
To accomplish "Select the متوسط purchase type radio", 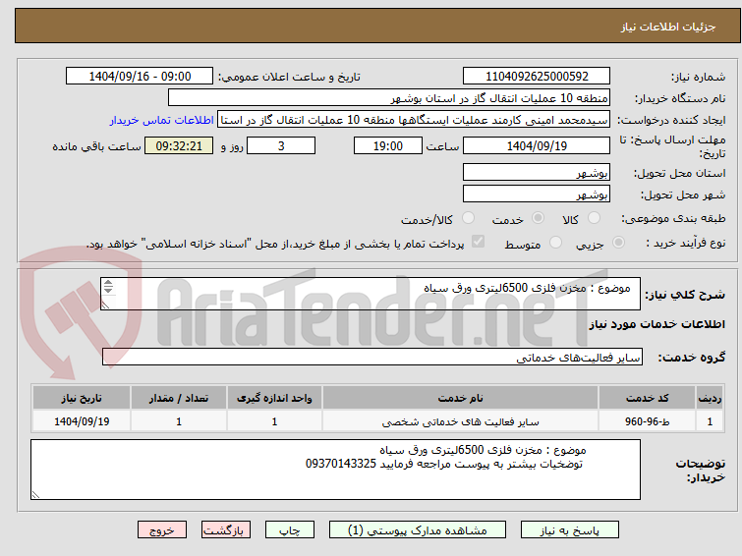I will click(x=555, y=243).
